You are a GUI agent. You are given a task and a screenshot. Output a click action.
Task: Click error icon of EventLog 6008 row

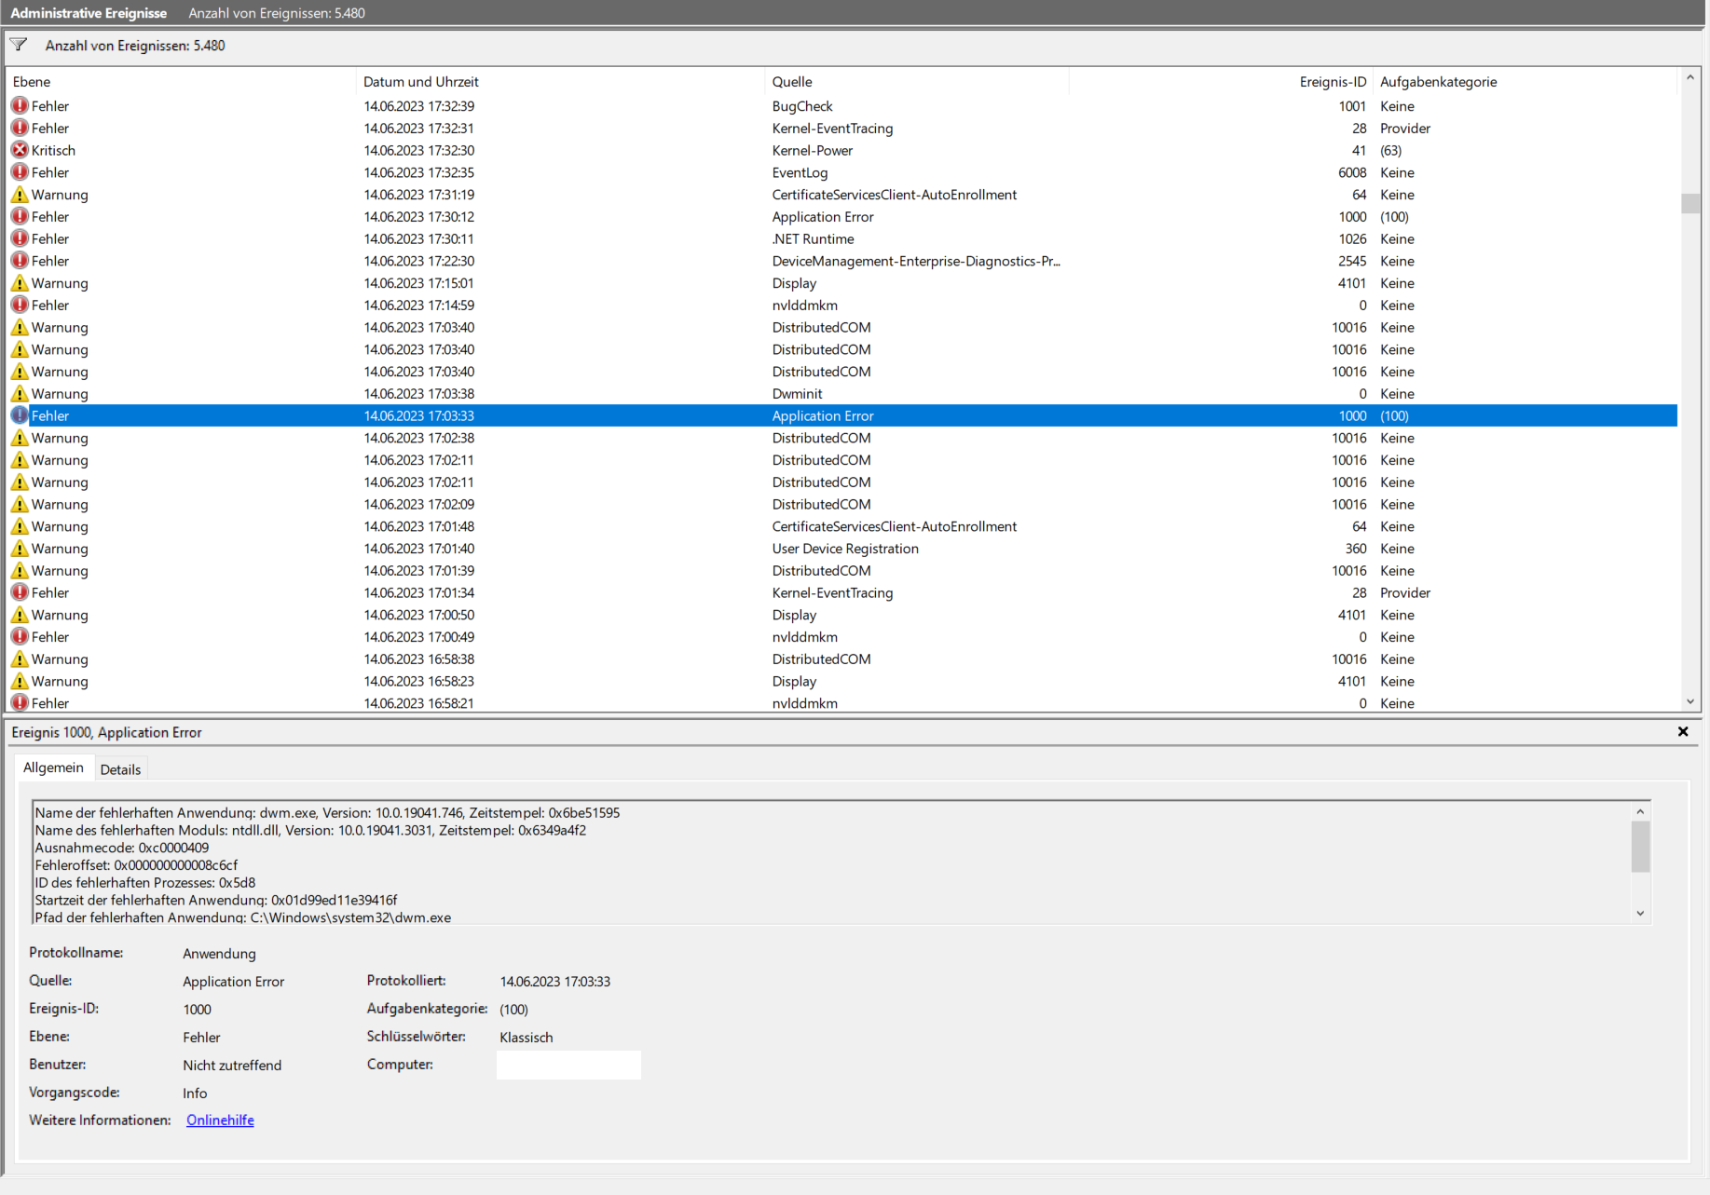pyautogui.click(x=20, y=172)
